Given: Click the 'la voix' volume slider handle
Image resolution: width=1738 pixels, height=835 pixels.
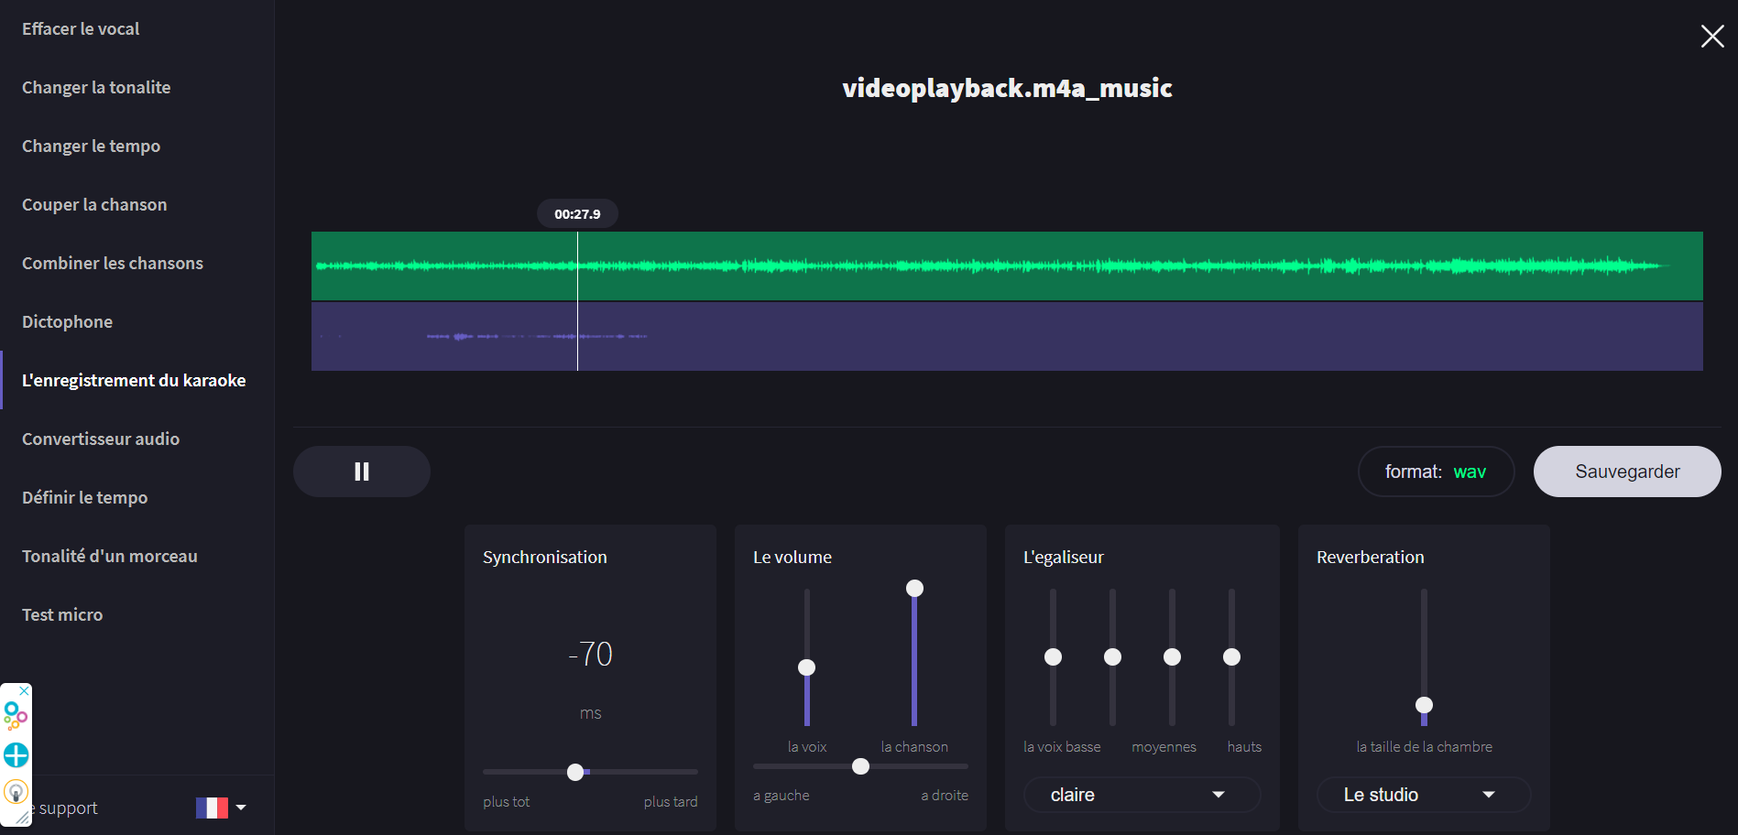Looking at the screenshot, I should [806, 667].
